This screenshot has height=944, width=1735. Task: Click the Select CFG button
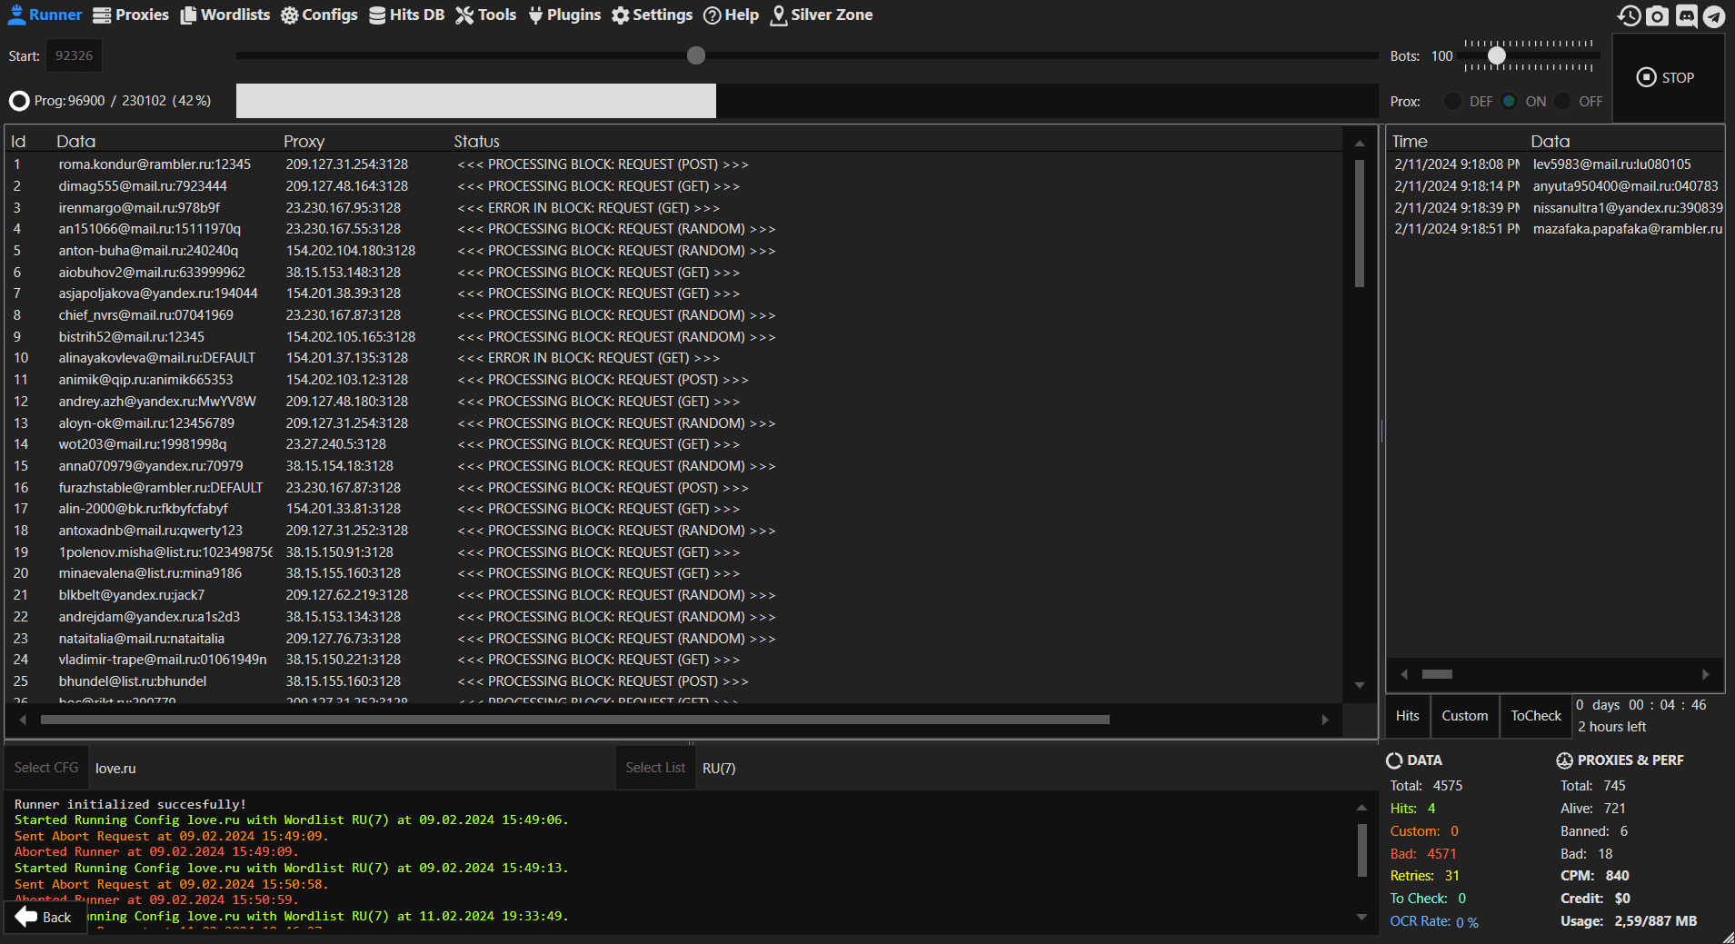point(46,768)
